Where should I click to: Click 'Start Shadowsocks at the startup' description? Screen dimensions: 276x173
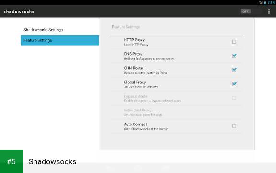[x=146, y=129]
